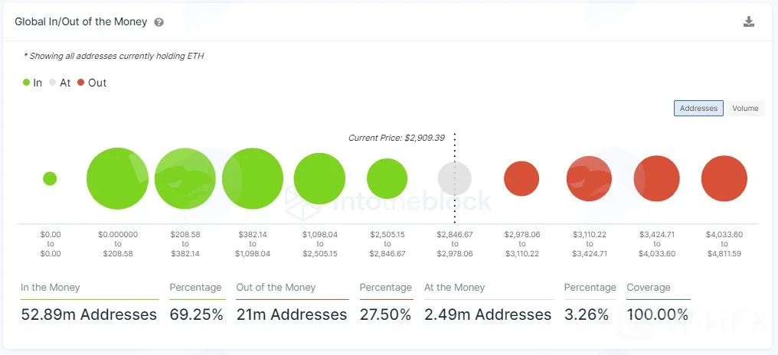Click the 27.50% percentage value
778x355 pixels.
[385, 314]
